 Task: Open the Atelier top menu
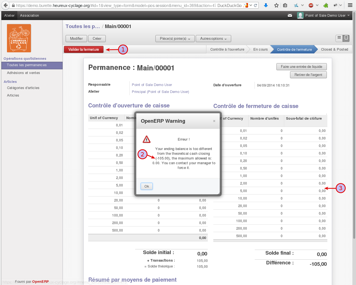[9, 16]
